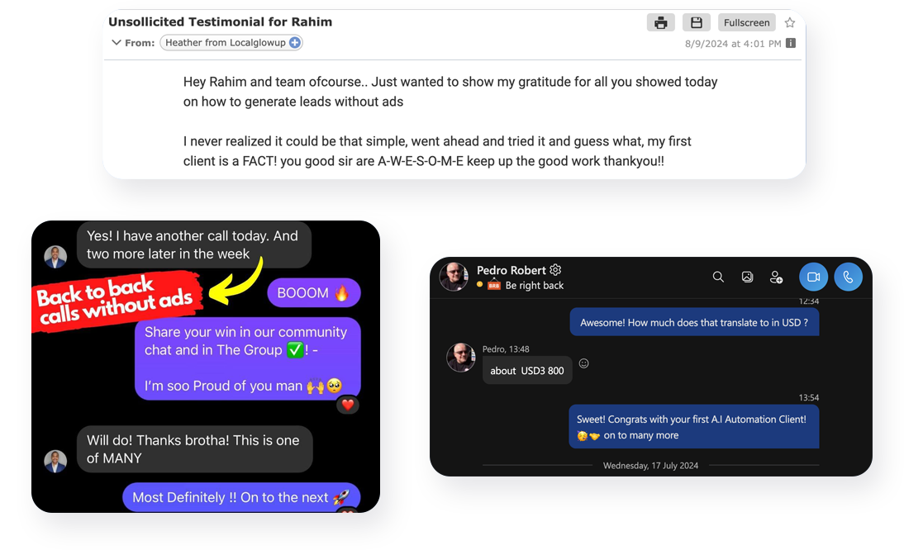Click the save disk icon in the email
The width and height of the screenshot is (904, 550).
pyautogui.click(x=696, y=23)
